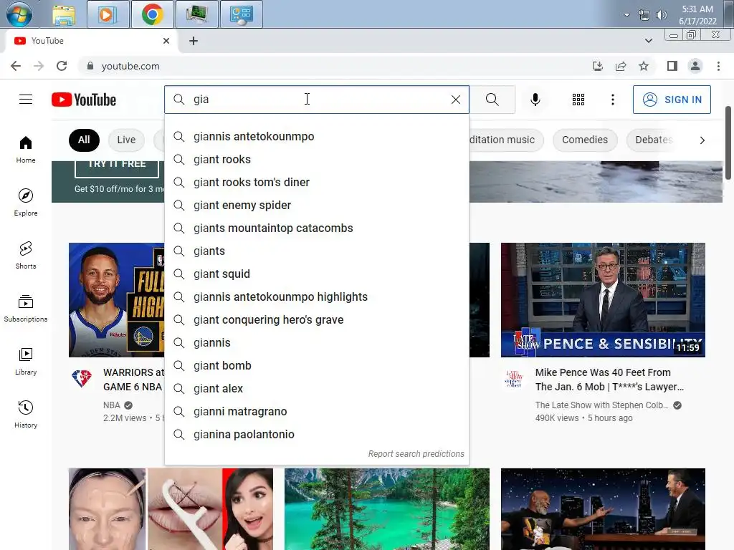This screenshot has width=734, height=550.
Task: Choose suggestion giant bomb
Action: tap(316, 366)
